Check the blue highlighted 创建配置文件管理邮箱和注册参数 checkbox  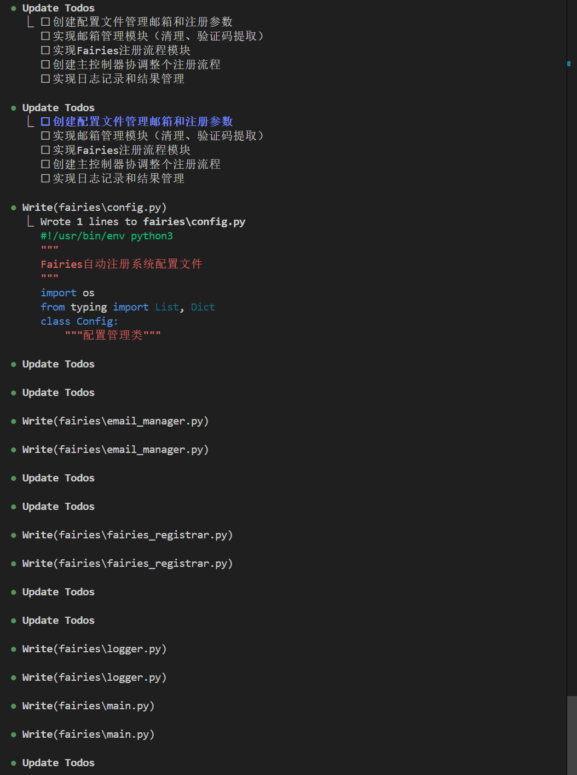tap(45, 122)
